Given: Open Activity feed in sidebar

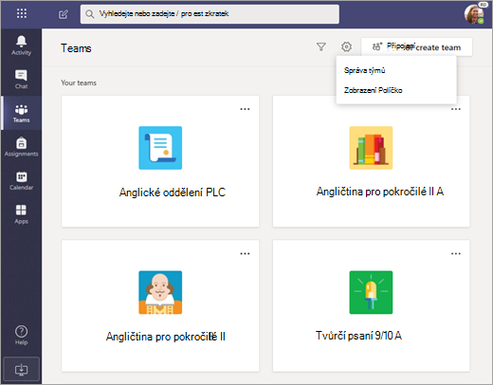Looking at the screenshot, I should click(x=21, y=46).
